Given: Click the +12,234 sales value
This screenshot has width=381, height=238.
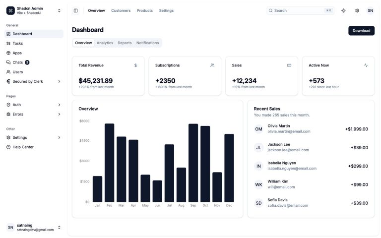Looking at the screenshot, I should tap(244, 81).
